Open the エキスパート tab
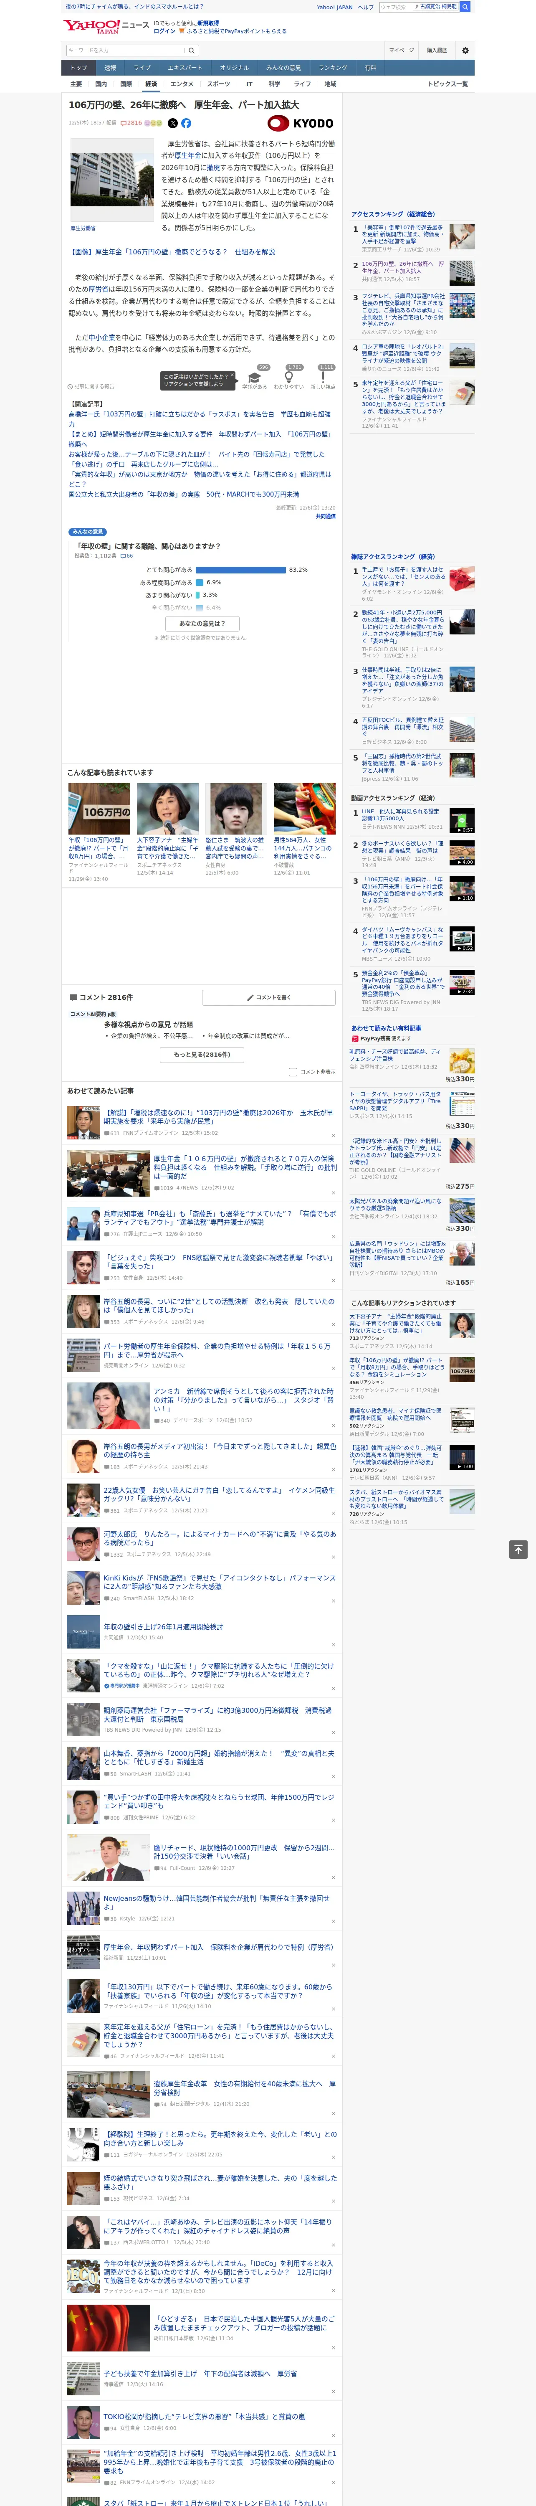The image size is (536, 2506). pos(185,67)
